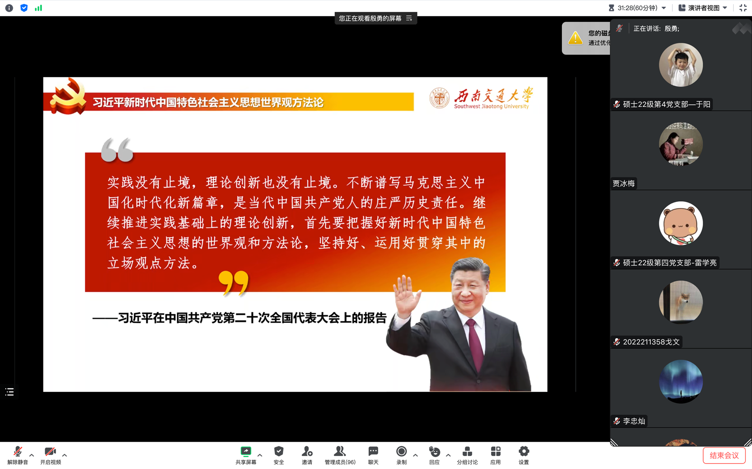Open Manage Participants (管理成员) panel
Image resolution: width=752 pixels, height=469 pixels.
(340, 455)
